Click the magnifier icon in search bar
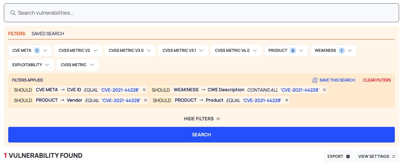Viewport: 403px width, 165px height. click(x=13, y=13)
